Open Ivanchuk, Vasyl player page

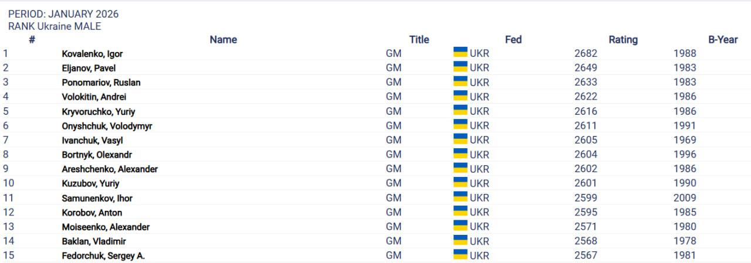click(92, 141)
